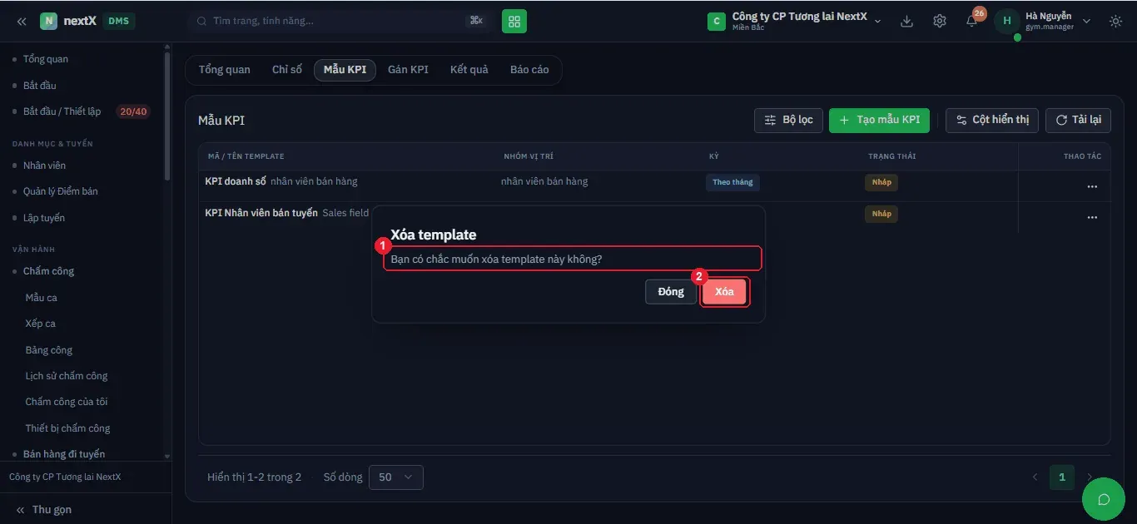Open Lập tuyến sidebar item
1137x524 pixels.
[44, 218]
